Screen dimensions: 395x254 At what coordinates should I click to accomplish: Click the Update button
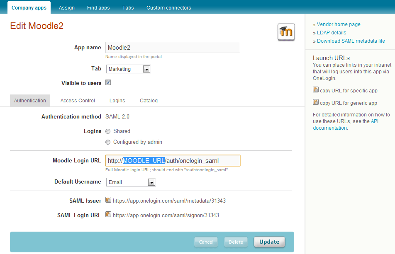tap(269, 242)
